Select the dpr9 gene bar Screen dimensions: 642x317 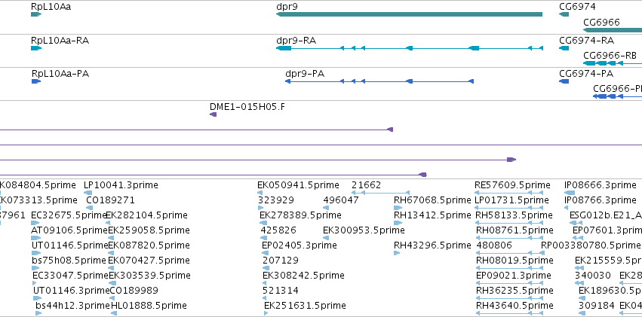pyautogui.click(x=410, y=14)
